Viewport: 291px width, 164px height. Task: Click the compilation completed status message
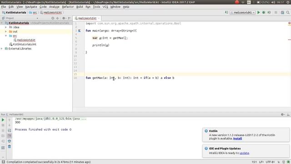tap(49, 162)
